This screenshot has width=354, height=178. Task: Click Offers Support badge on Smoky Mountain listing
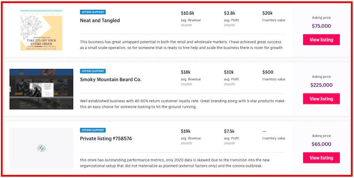(x=93, y=71)
